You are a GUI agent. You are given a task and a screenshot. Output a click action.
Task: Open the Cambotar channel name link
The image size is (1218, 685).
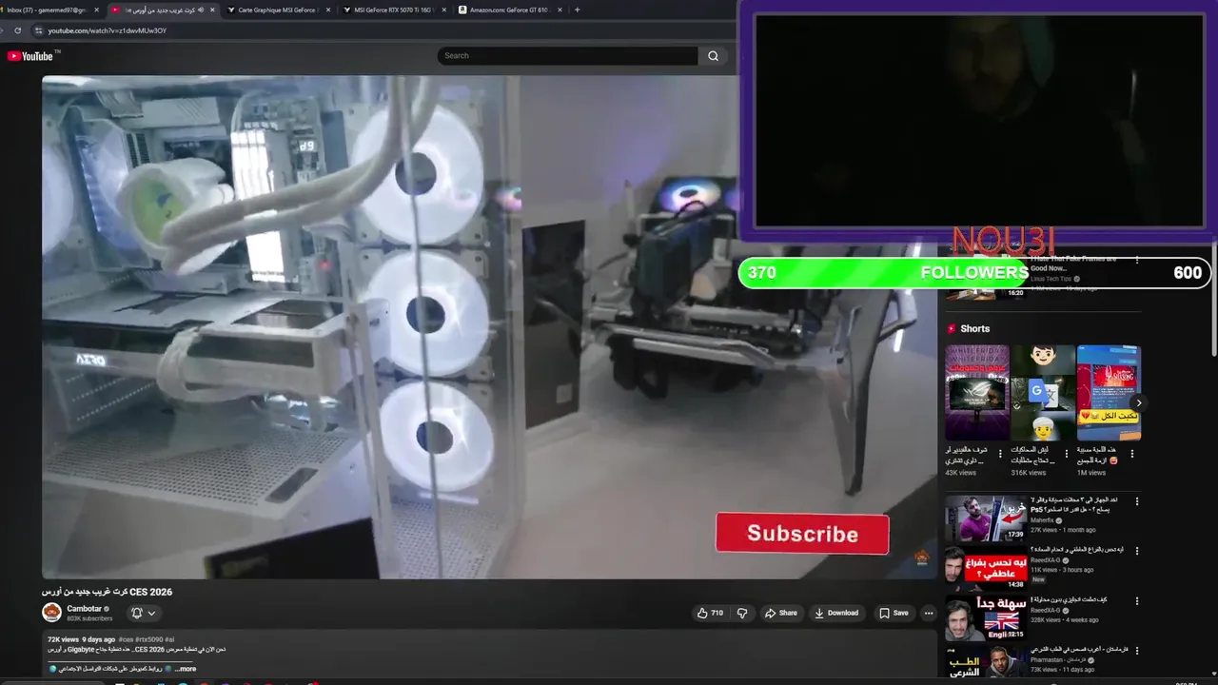pos(84,609)
